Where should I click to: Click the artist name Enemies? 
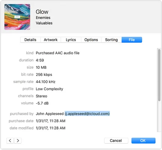coord(43,18)
